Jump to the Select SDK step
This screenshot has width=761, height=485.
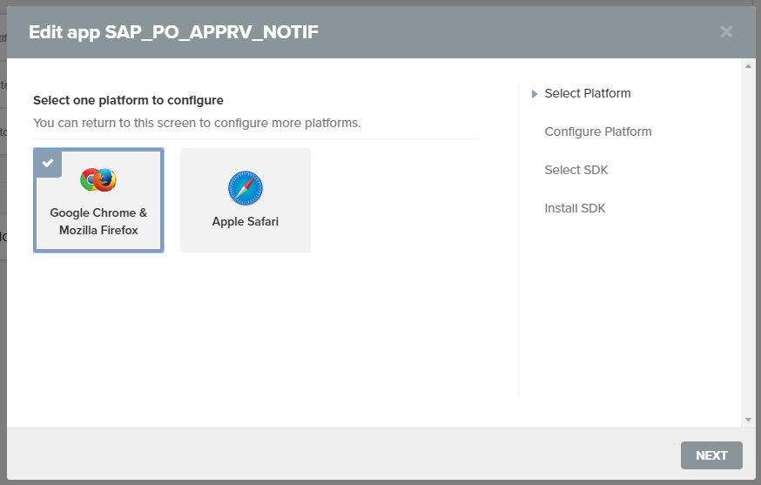coord(576,170)
